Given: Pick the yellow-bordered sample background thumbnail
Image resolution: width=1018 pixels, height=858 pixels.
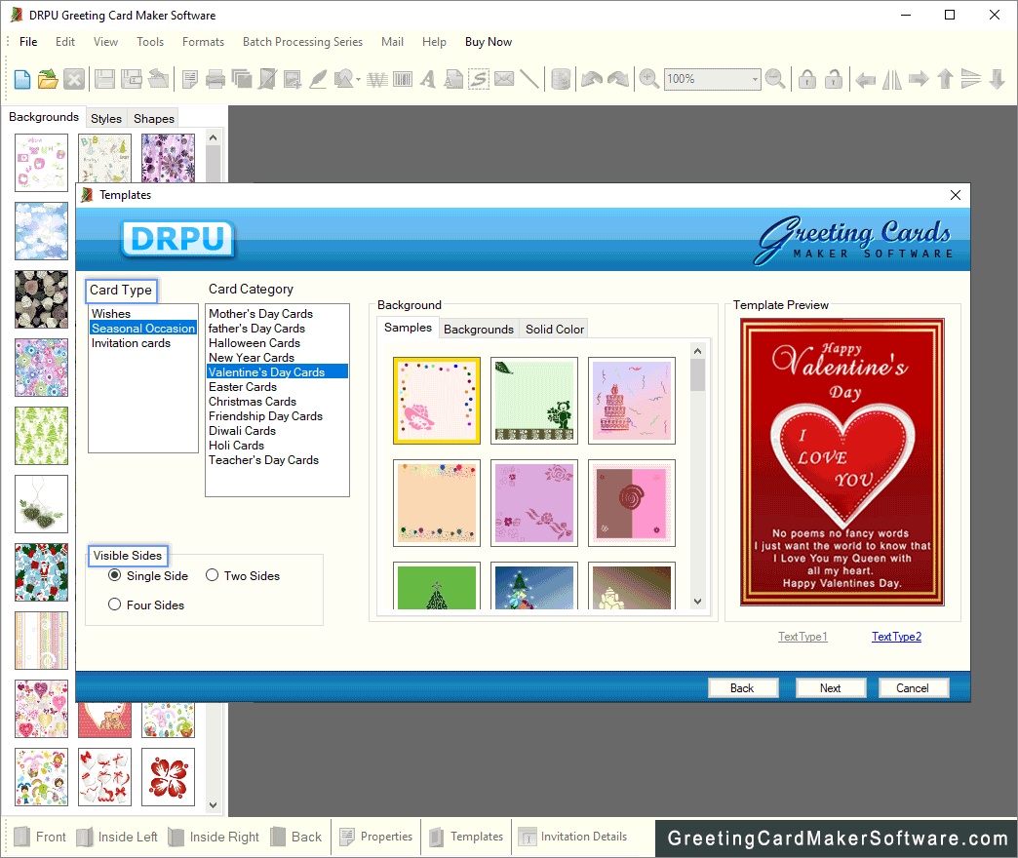Looking at the screenshot, I should (436, 401).
